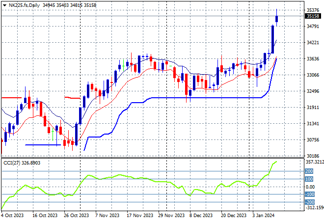Click the CCI 200 level label
Screen dimensions: 324x221
click(x=309, y=171)
